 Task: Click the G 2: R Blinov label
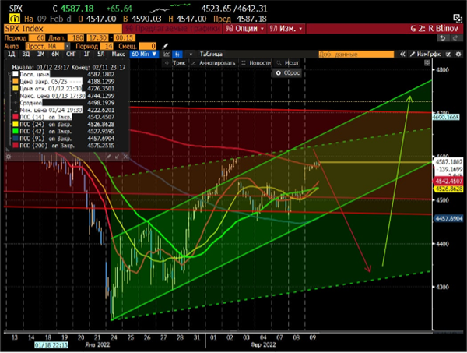pos(434,29)
